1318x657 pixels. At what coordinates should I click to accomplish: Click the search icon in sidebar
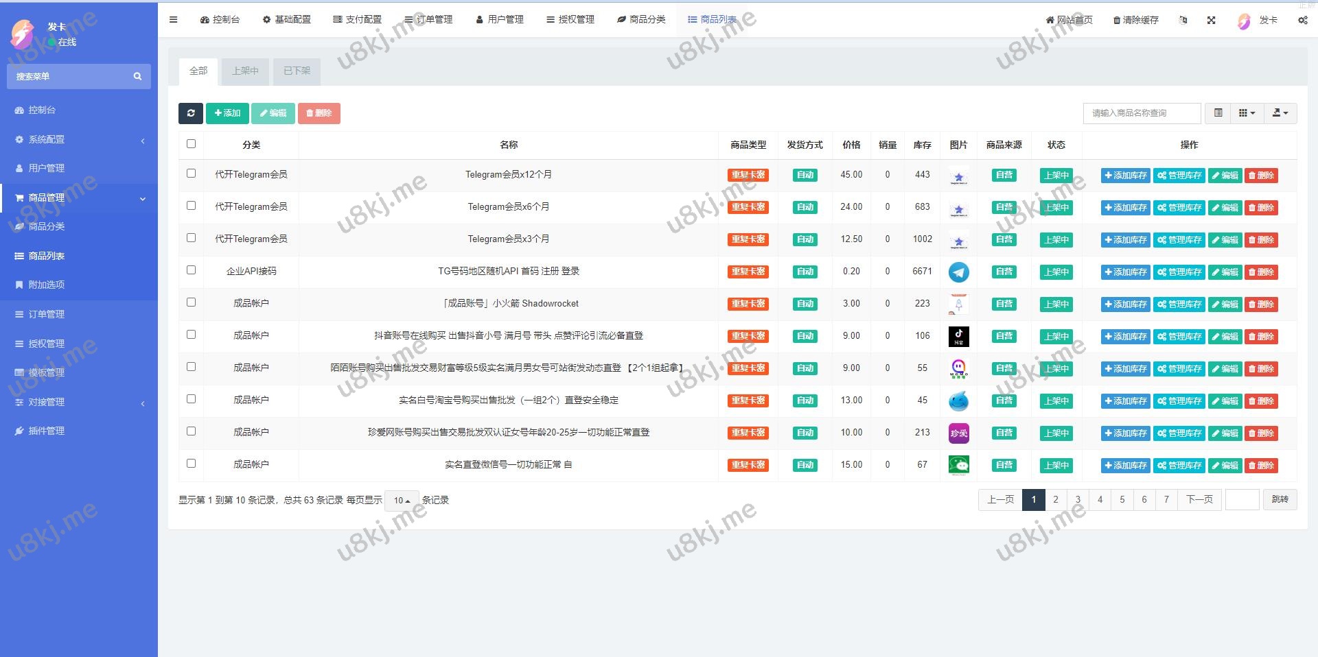[x=137, y=76]
